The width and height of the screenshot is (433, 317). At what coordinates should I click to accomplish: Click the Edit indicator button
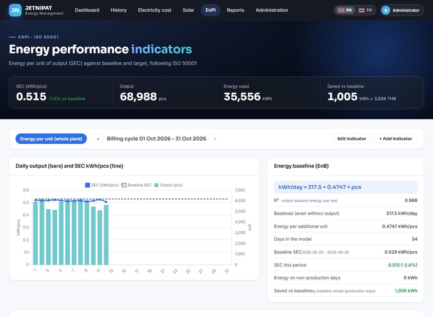tap(352, 139)
